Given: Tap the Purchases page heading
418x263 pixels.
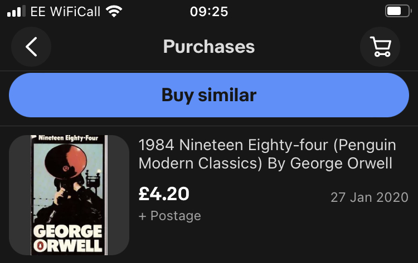Looking at the screenshot, I should point(209,47).
